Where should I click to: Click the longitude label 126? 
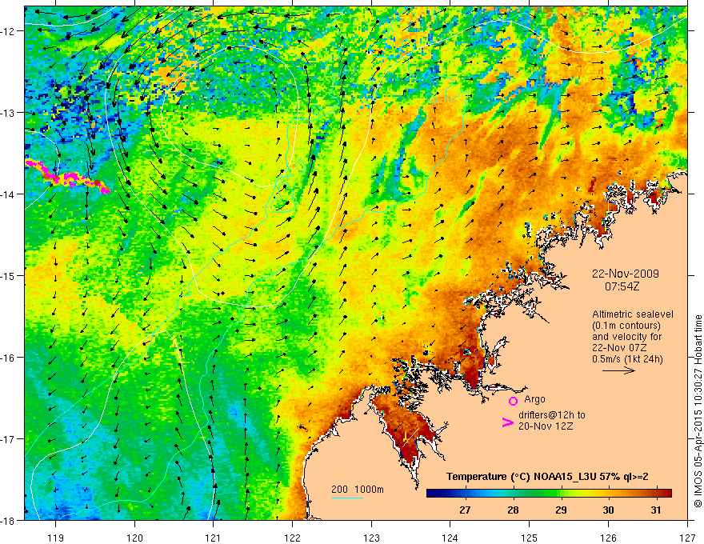pyautogui.click(x=608, y=538)
